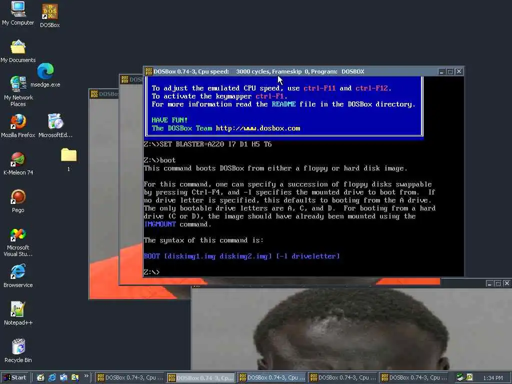
Task: Click the first Quick Launch icon beside Start
Action: point(40,377)
